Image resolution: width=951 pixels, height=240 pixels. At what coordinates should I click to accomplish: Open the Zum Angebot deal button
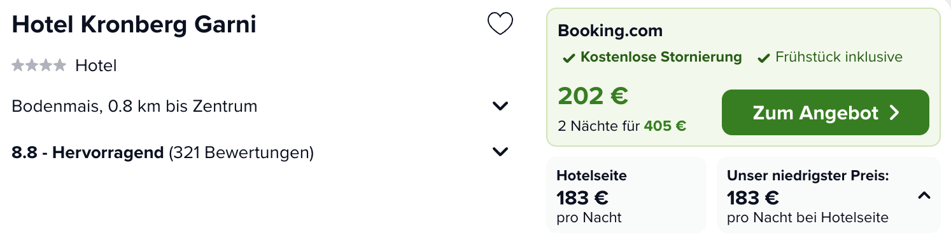click(x=826, y=112)
